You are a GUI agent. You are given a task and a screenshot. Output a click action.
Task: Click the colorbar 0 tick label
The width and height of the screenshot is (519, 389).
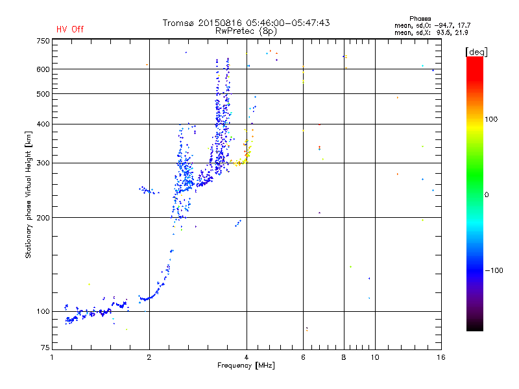coord(487,195)
